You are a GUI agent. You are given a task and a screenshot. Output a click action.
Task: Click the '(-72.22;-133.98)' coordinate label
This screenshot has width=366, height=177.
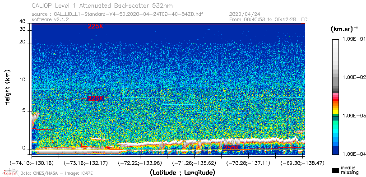[x=140, y=163]
